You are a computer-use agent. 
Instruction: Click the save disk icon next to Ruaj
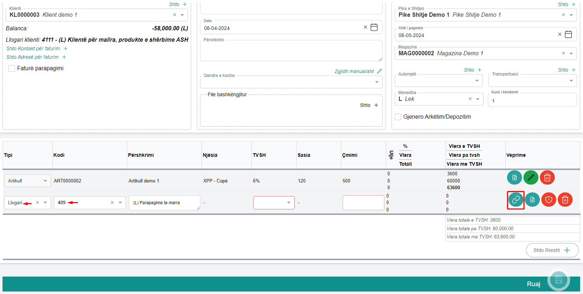[558, 280]
